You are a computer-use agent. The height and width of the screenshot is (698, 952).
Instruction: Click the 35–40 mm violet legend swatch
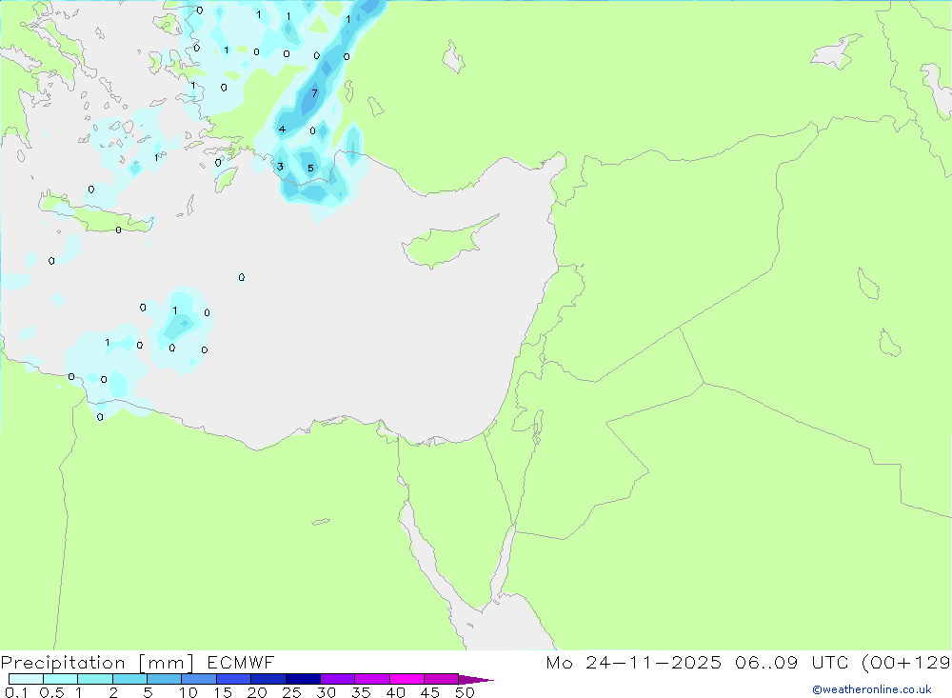click(371, 679)
